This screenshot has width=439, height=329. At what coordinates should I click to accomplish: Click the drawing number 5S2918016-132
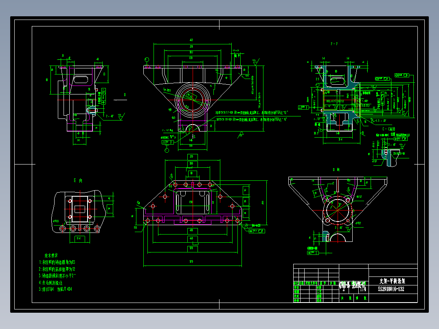[x=391, y=289]
